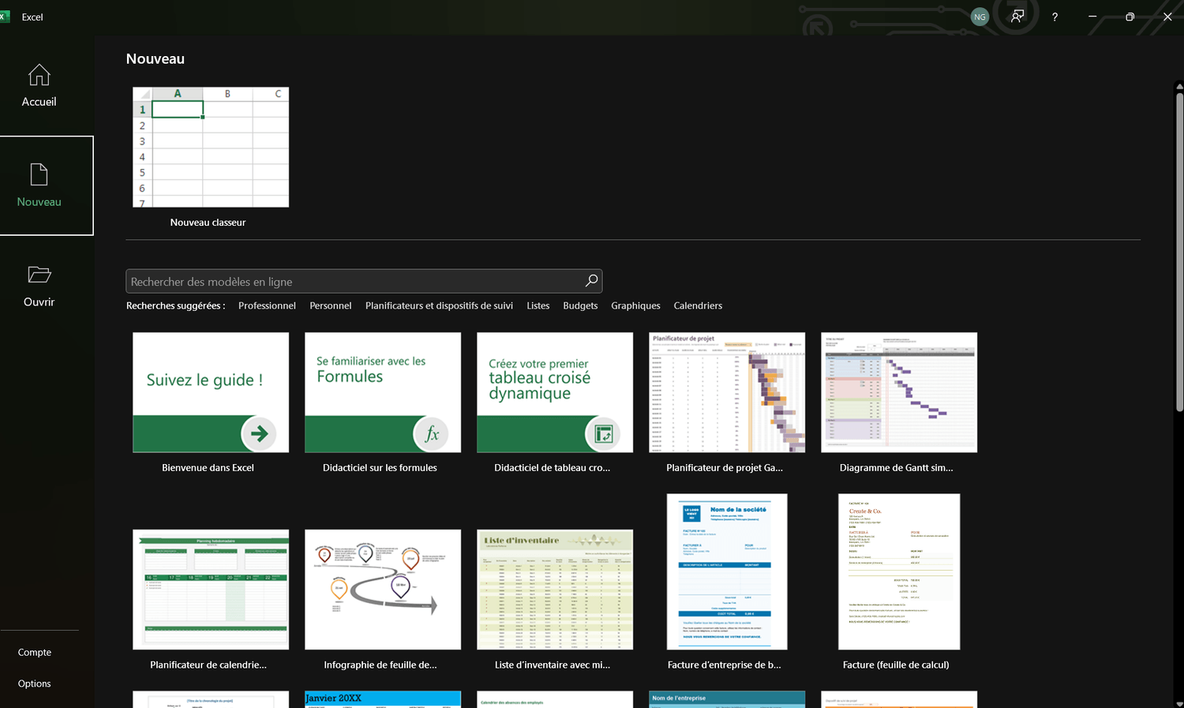Select the Professionnel suggested search
The width and height of the screenshot is (1184, 708).
[x=267, y=305]
